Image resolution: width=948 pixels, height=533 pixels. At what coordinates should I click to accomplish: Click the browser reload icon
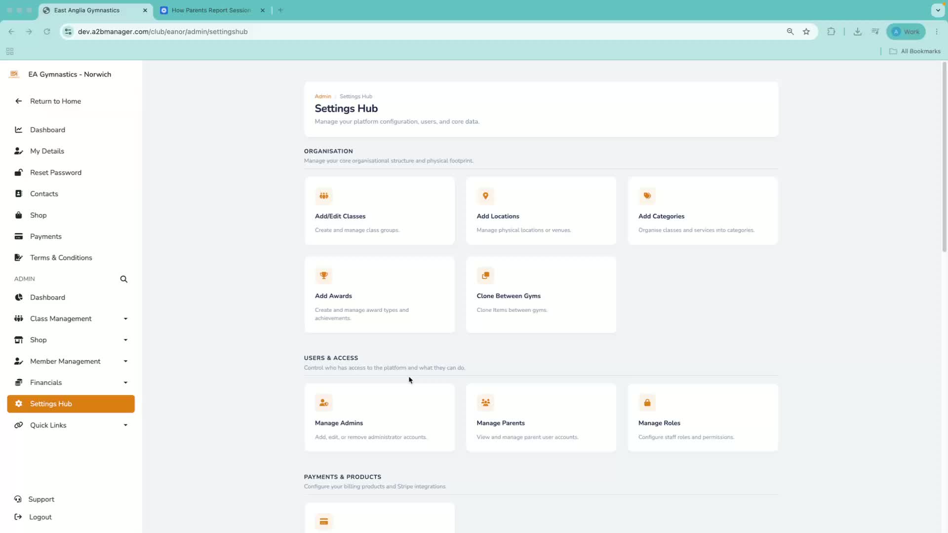pos(47,32)
